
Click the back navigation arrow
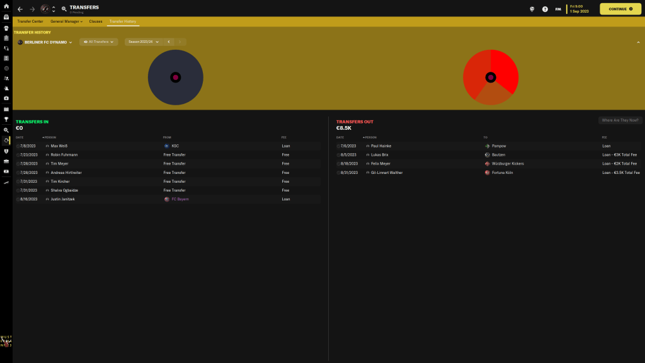[20, 9]
